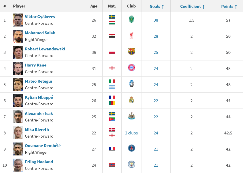Click the Bayern Munich club crest
The image size is (243, 173).
pyautogui.click(x=131, y=68)
